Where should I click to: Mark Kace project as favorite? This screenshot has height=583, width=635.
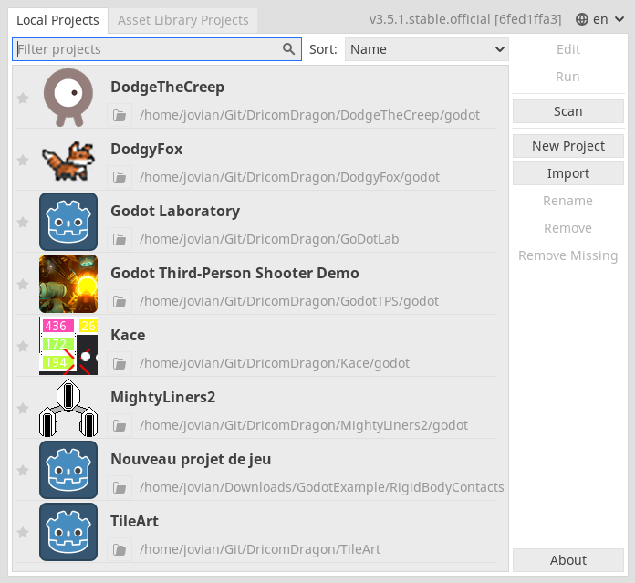(23, 346)
